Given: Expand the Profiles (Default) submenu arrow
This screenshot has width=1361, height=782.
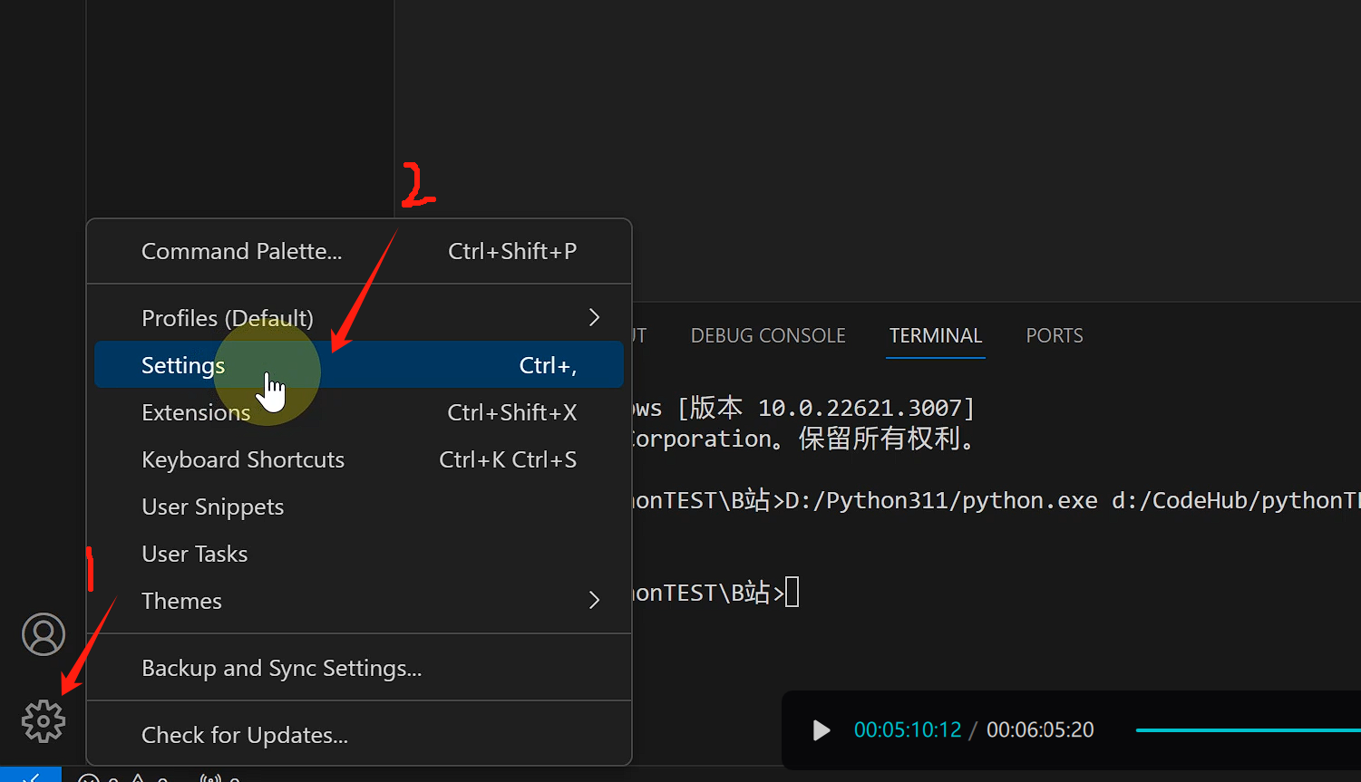Looking at the screenshot, I should [595, 317].
